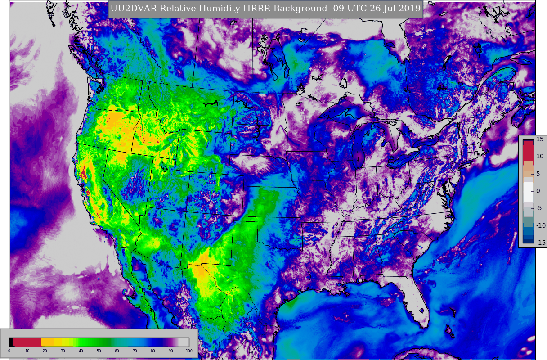
Task: Click "09 UTC" in the map title
Action: [x=349, y=9]
